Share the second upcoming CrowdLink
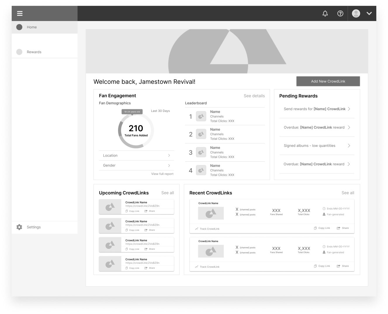 [150, 230]
